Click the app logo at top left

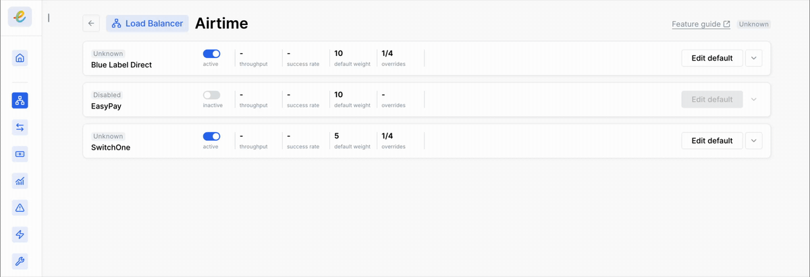tap(20, 16)
